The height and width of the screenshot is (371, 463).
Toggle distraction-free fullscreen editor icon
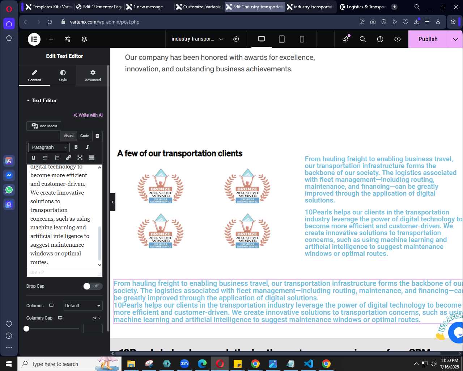click(80, 158)
